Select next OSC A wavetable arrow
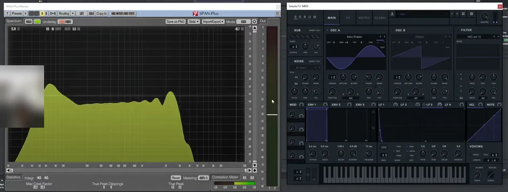The width and height of the screenshot is (508, 192). tap(384, 36)
